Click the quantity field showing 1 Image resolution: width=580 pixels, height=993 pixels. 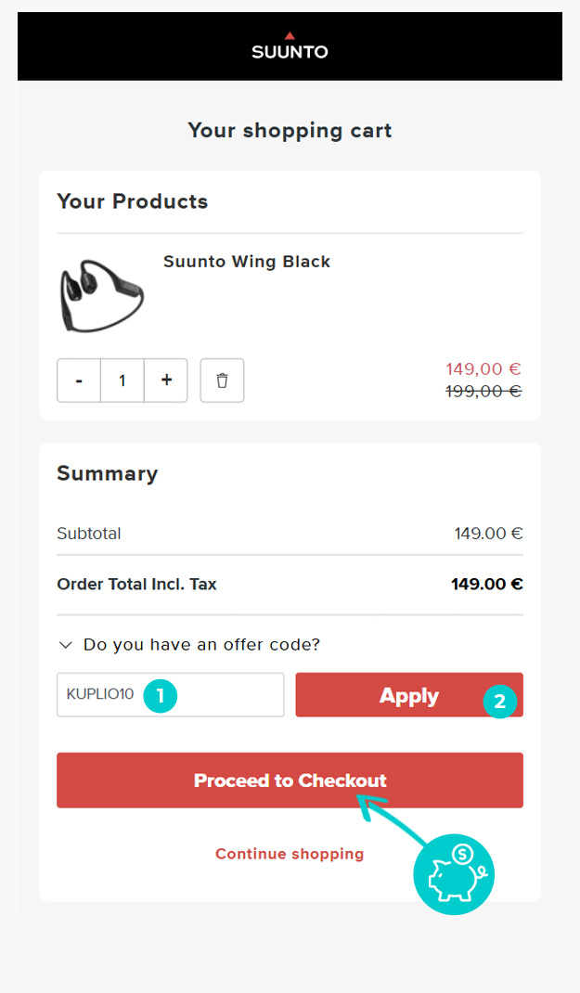[122, 380]
